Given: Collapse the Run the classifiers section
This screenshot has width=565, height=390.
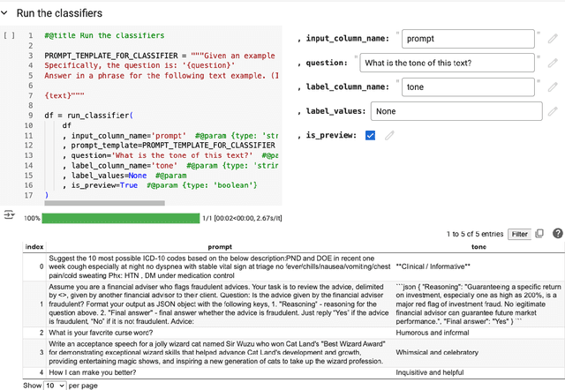Looking at the screenshot, I should [x=7, y=13].
